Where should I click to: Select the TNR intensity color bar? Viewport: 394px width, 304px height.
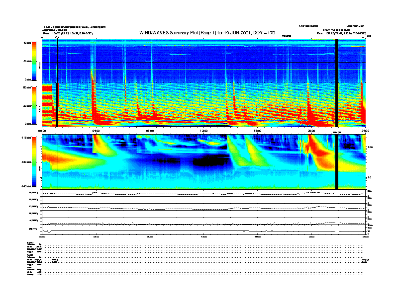click(x=34, y=162)
